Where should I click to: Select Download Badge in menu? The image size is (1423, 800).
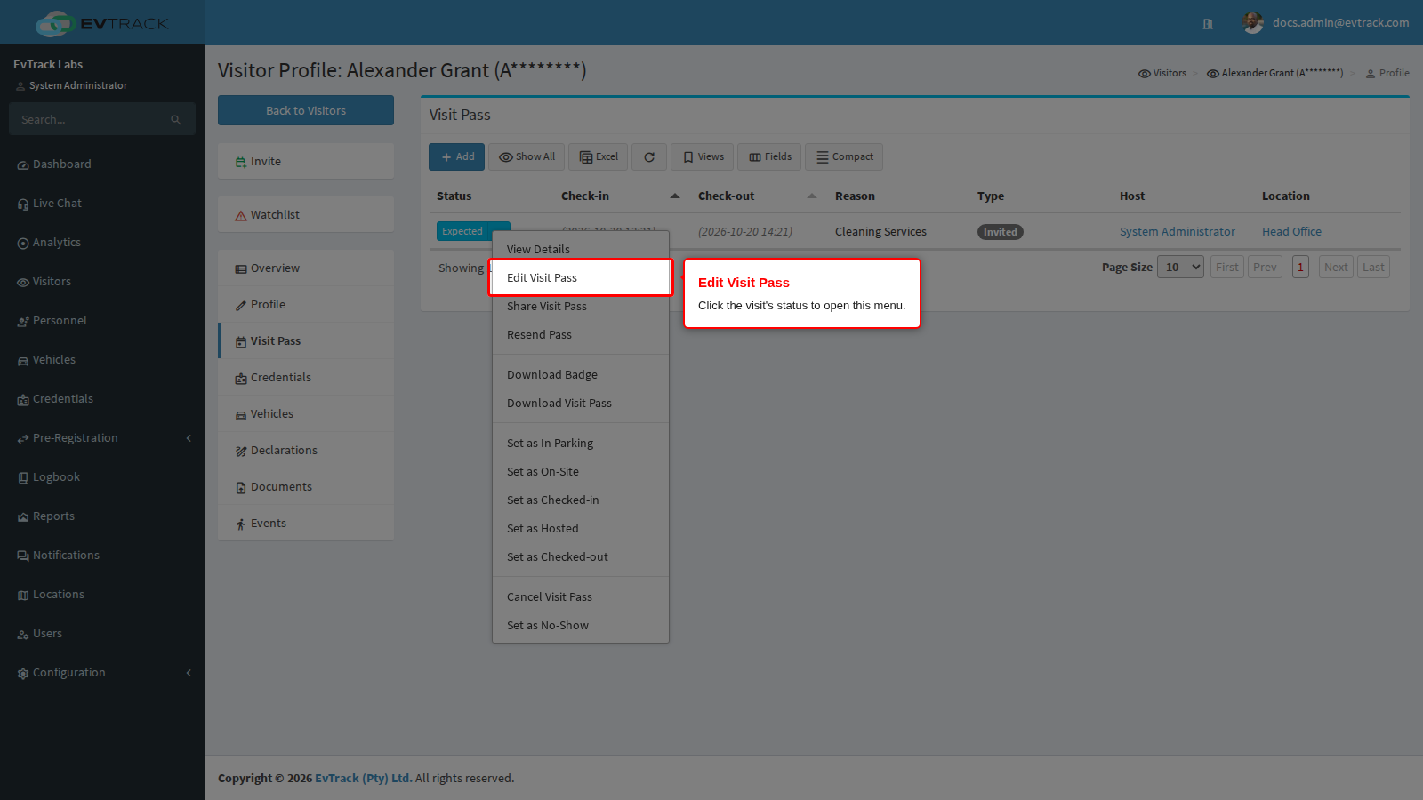[581, 375]
